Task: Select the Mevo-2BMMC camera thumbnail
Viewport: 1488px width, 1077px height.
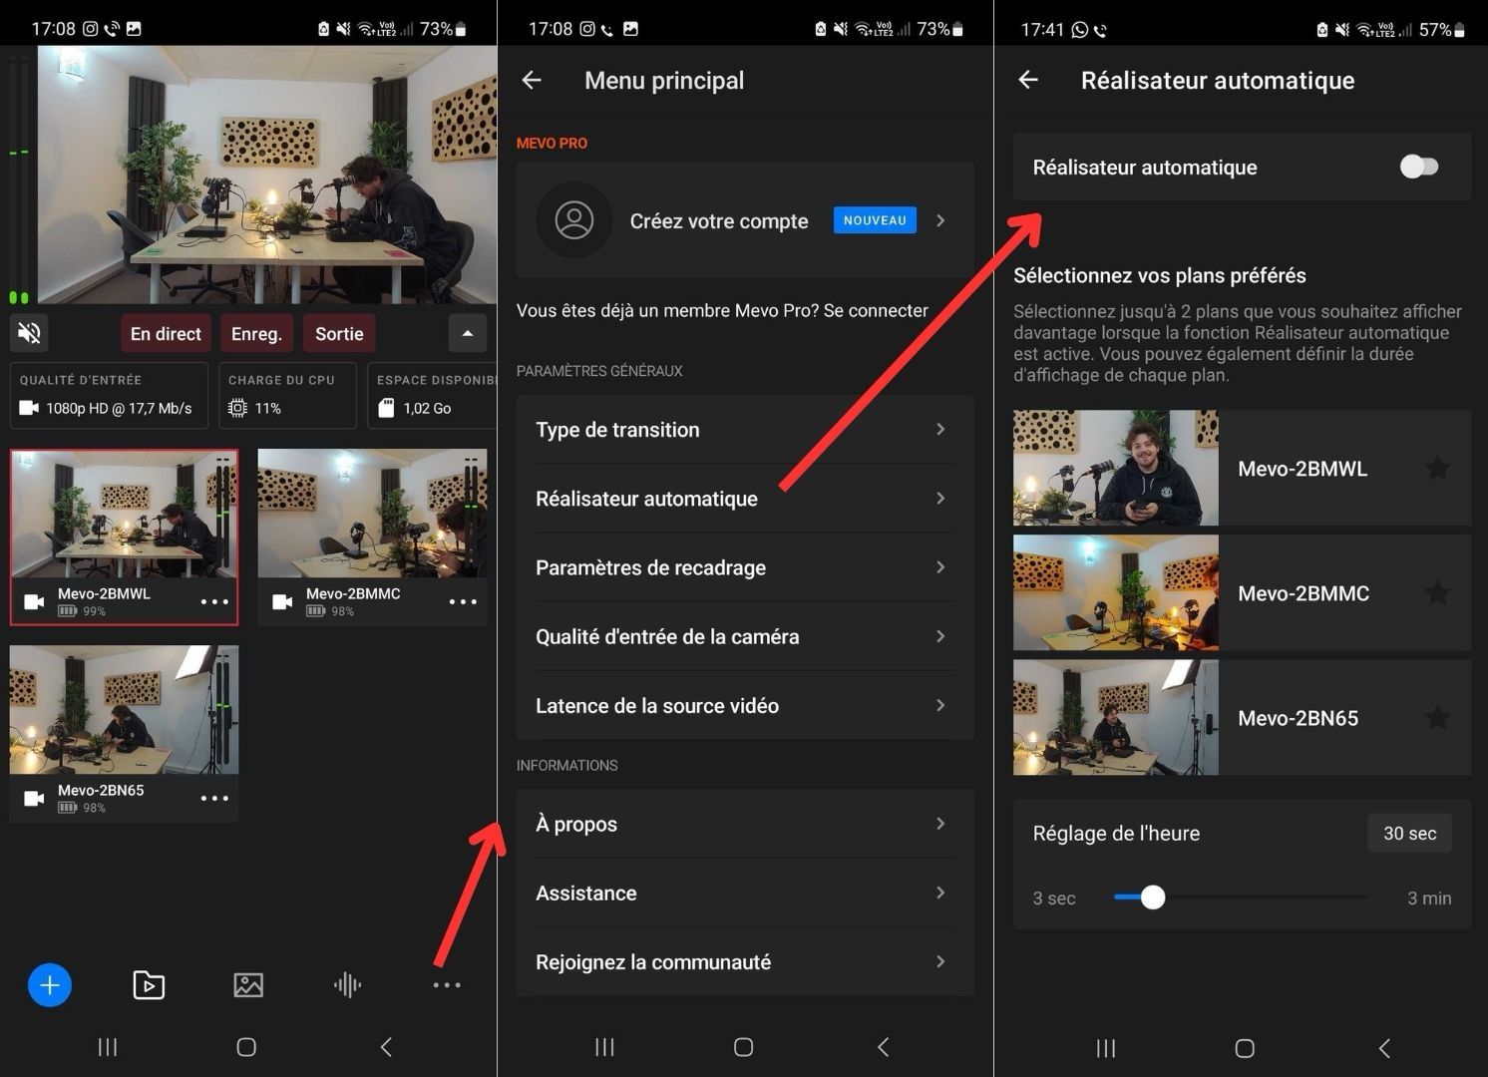Action: point(372,514)
